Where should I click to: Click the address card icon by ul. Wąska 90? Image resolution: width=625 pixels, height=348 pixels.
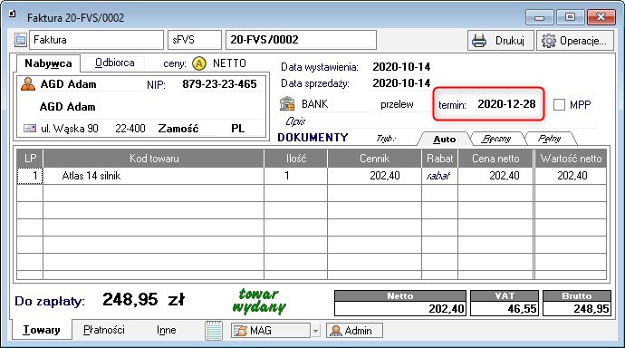point(30,129)
